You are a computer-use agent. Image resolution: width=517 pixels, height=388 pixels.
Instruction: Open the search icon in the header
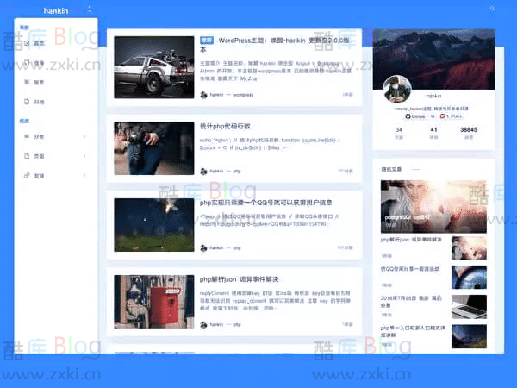pyautogui.click(x=492, y=9)
